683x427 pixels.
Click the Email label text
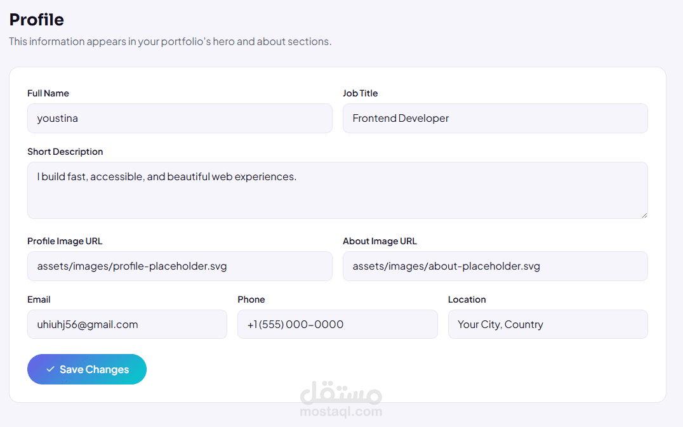[39, 299]
